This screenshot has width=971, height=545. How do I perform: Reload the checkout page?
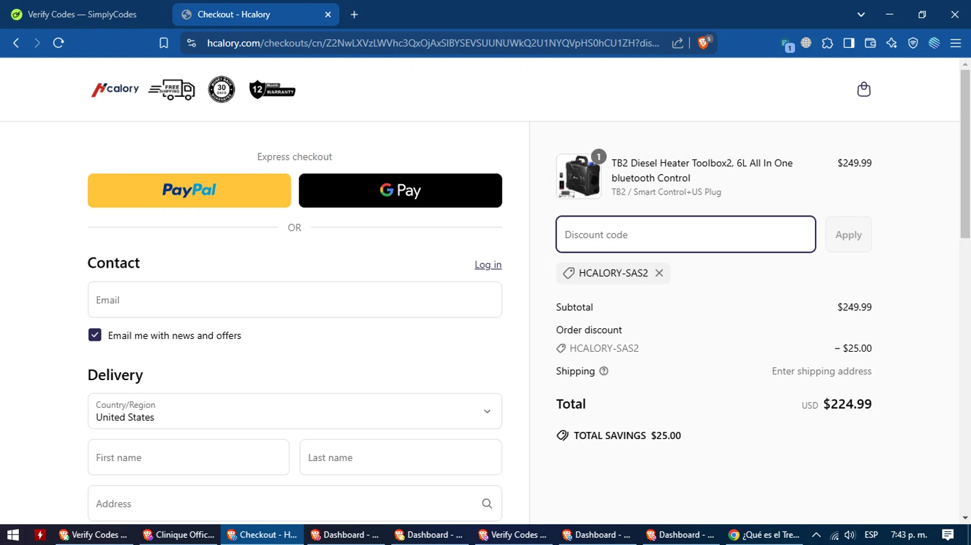(58, 43)
